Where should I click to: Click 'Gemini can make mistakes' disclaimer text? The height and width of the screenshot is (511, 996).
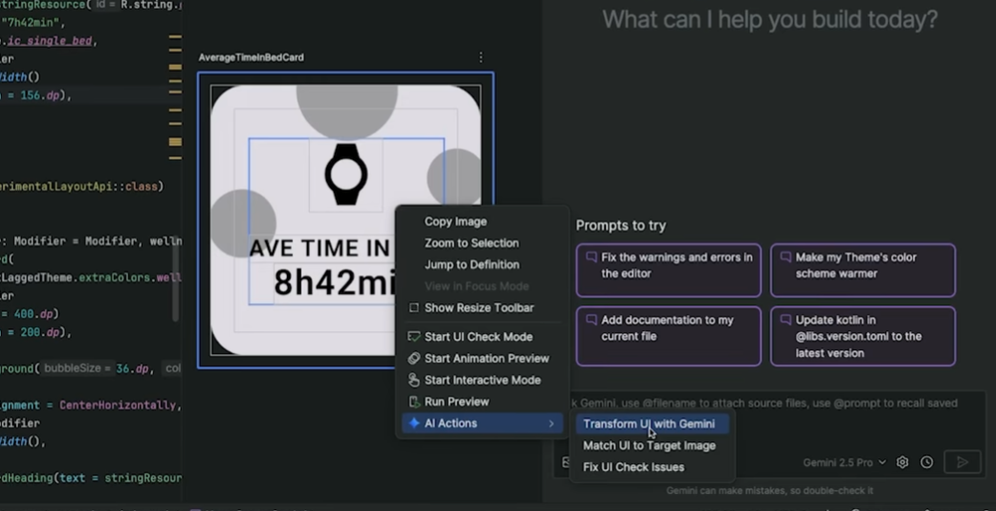[770, 491]
